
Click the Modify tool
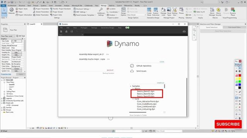coord(4,11)
